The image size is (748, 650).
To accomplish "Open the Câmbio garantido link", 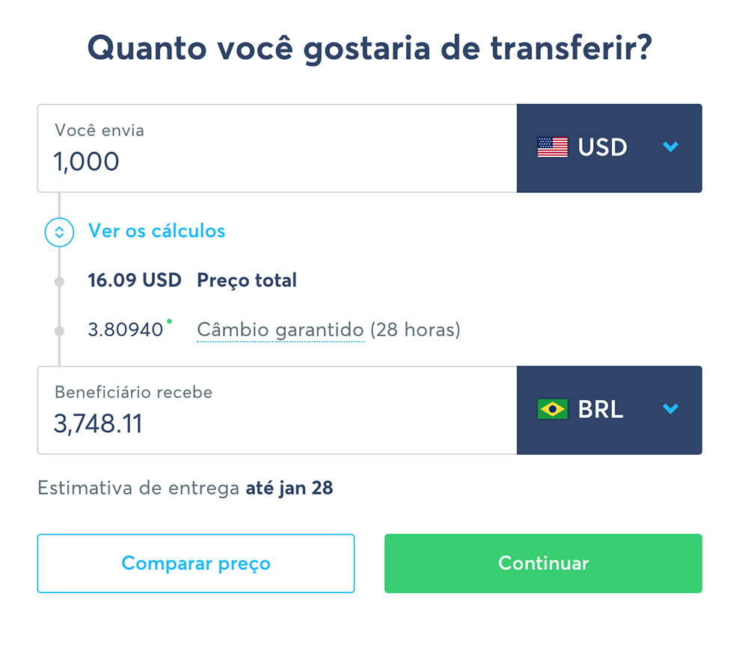I will click(x=280, y=330).
